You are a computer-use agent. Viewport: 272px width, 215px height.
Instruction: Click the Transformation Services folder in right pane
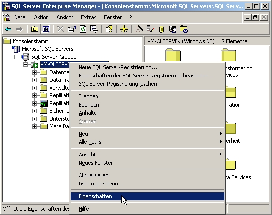coord(228,55)
